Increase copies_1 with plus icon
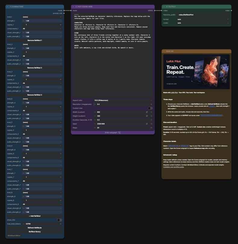Screen dimensions: 238x244 (61, 25)
